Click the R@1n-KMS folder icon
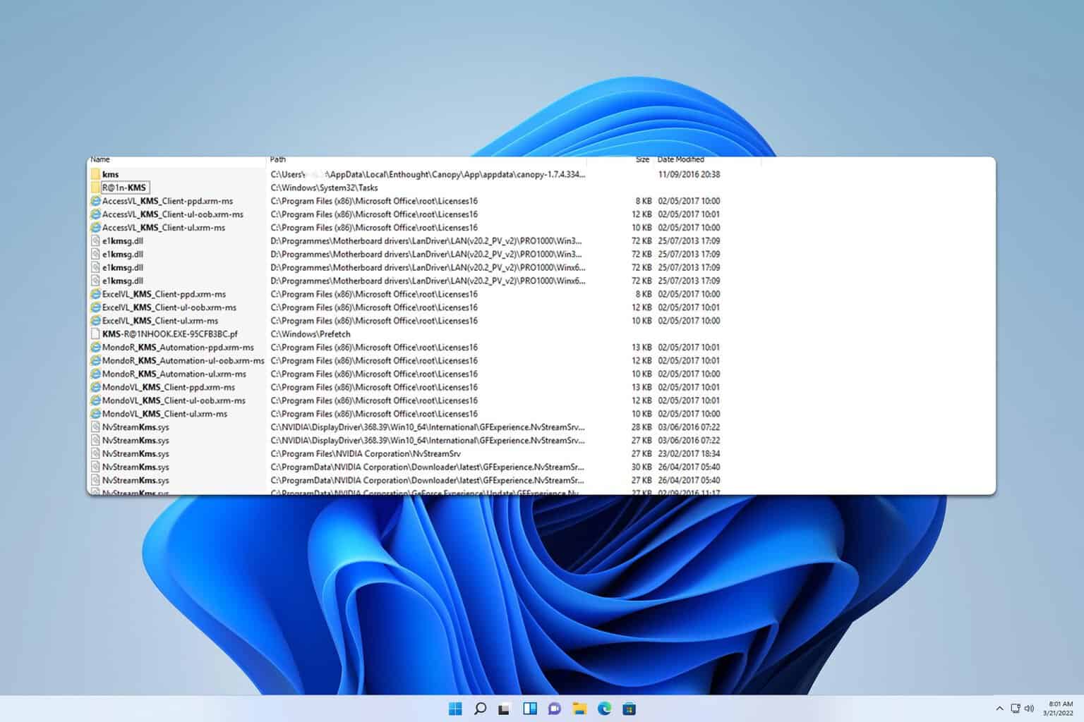 [x=95, y=188]
